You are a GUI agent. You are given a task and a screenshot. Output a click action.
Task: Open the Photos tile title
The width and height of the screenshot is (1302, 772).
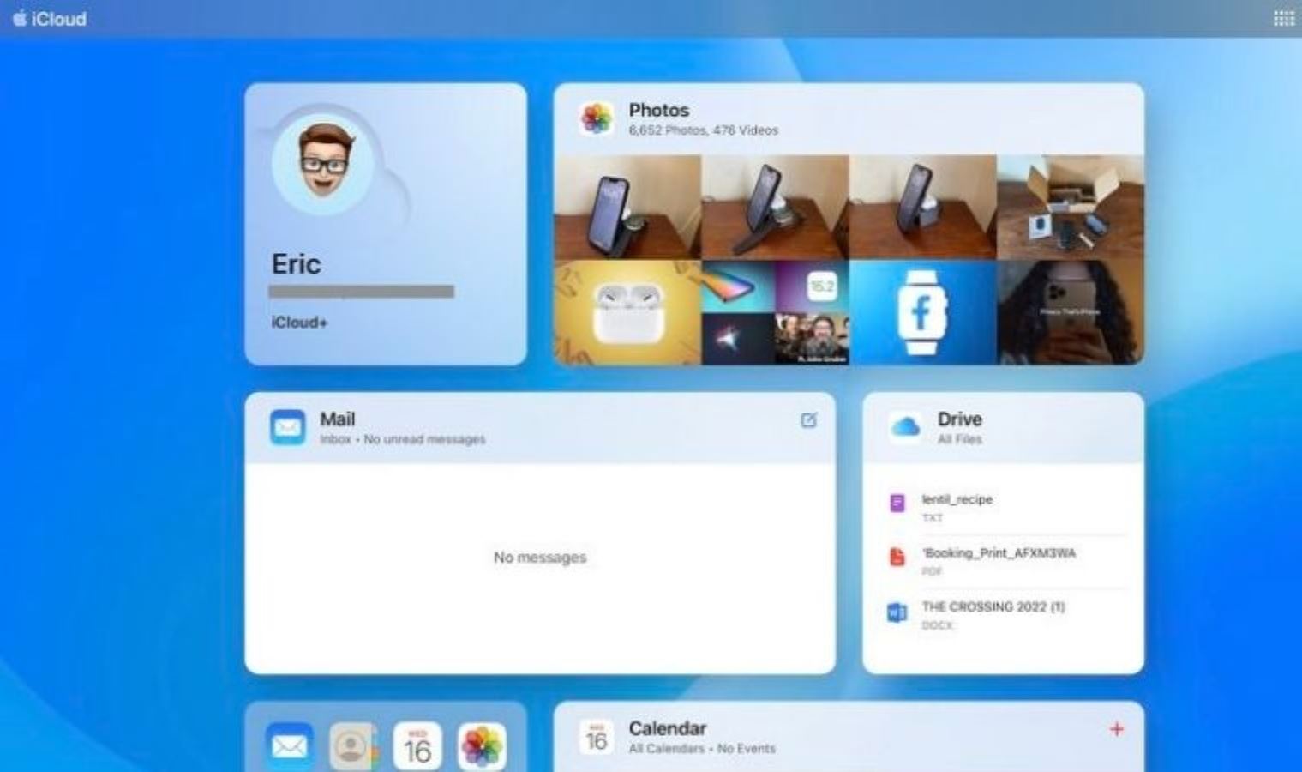tap(658, 110)
